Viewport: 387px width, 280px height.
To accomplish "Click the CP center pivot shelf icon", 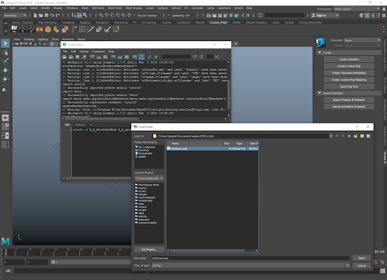I will pyautogui.click(x=31, y=30).
